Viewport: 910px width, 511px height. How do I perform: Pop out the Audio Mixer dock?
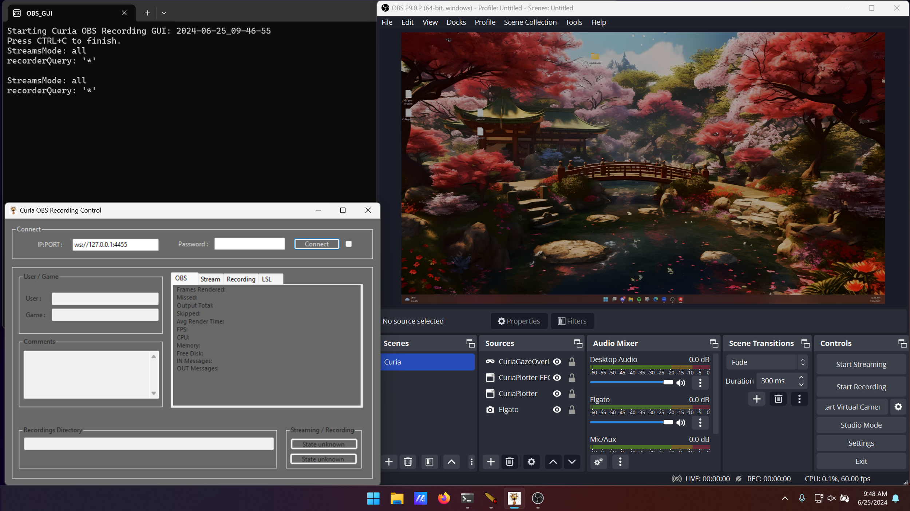coord(713,343)
